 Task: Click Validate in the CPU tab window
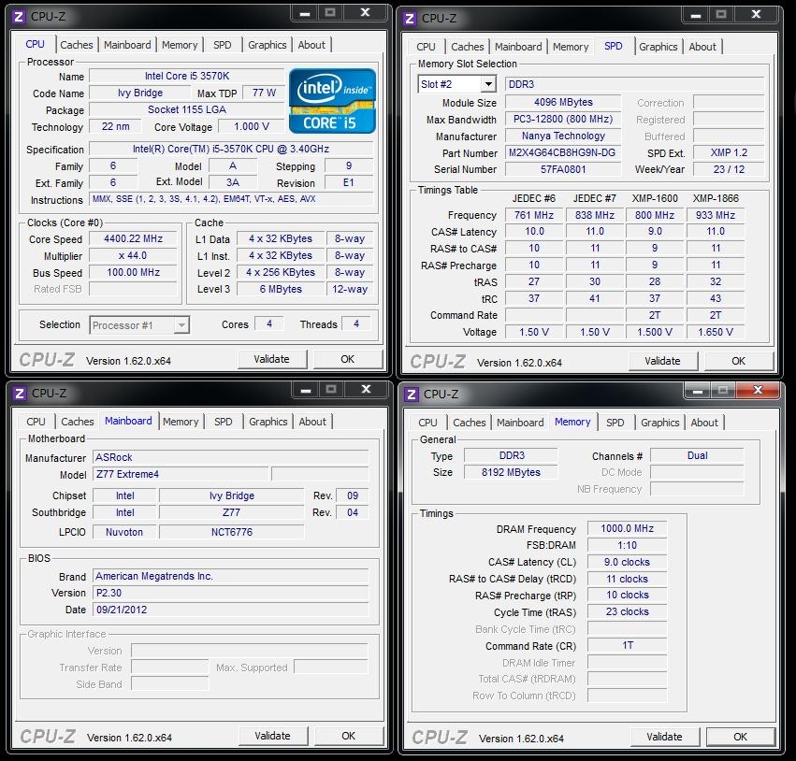(x=271, y=359)
